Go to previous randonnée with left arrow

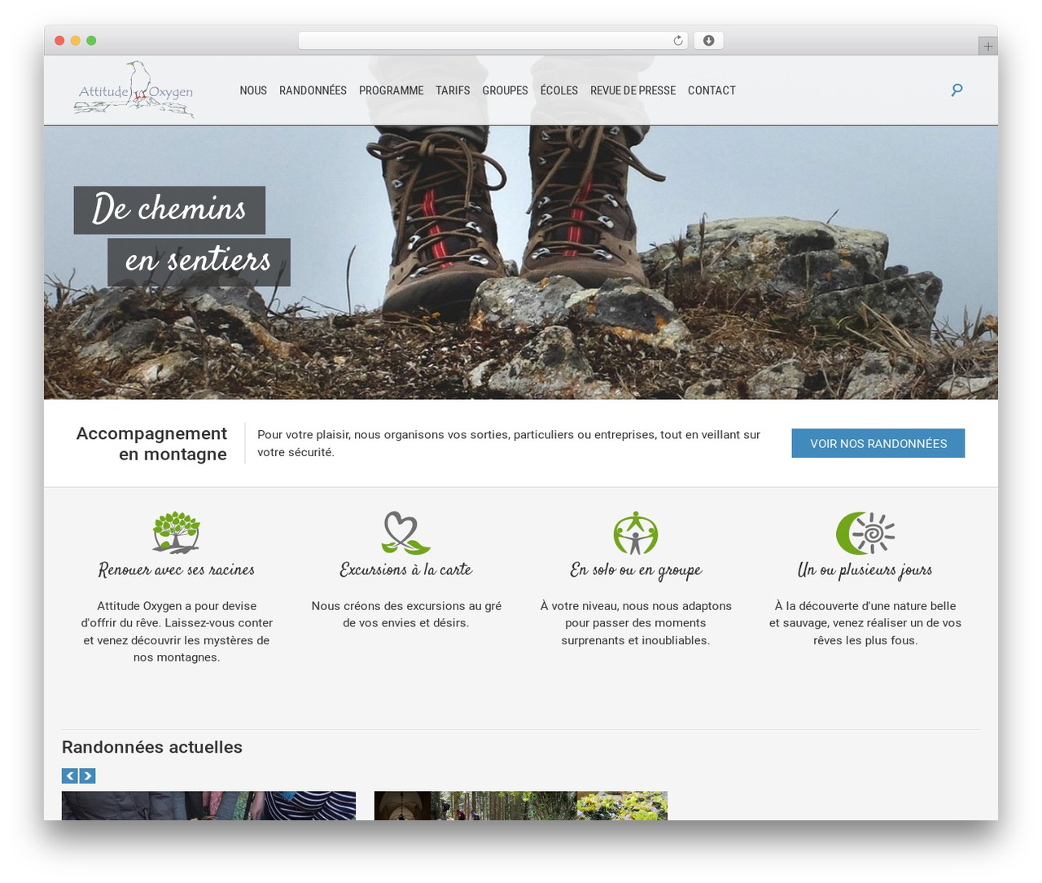tap(70, 776)
